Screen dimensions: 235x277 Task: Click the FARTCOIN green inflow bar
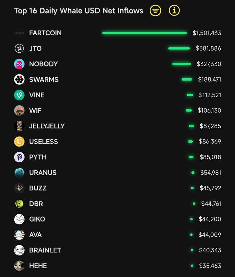(145, 33)
